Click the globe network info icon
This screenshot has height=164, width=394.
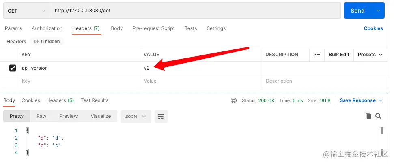[x=234, y=100]
